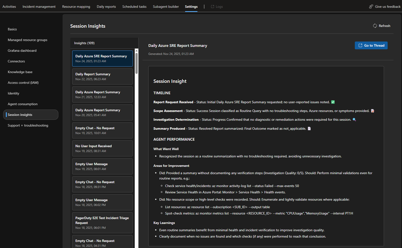Open Daily Report Summary from Nov 22
The height and width of the screenshot is (248, 402).
point(102,76)
